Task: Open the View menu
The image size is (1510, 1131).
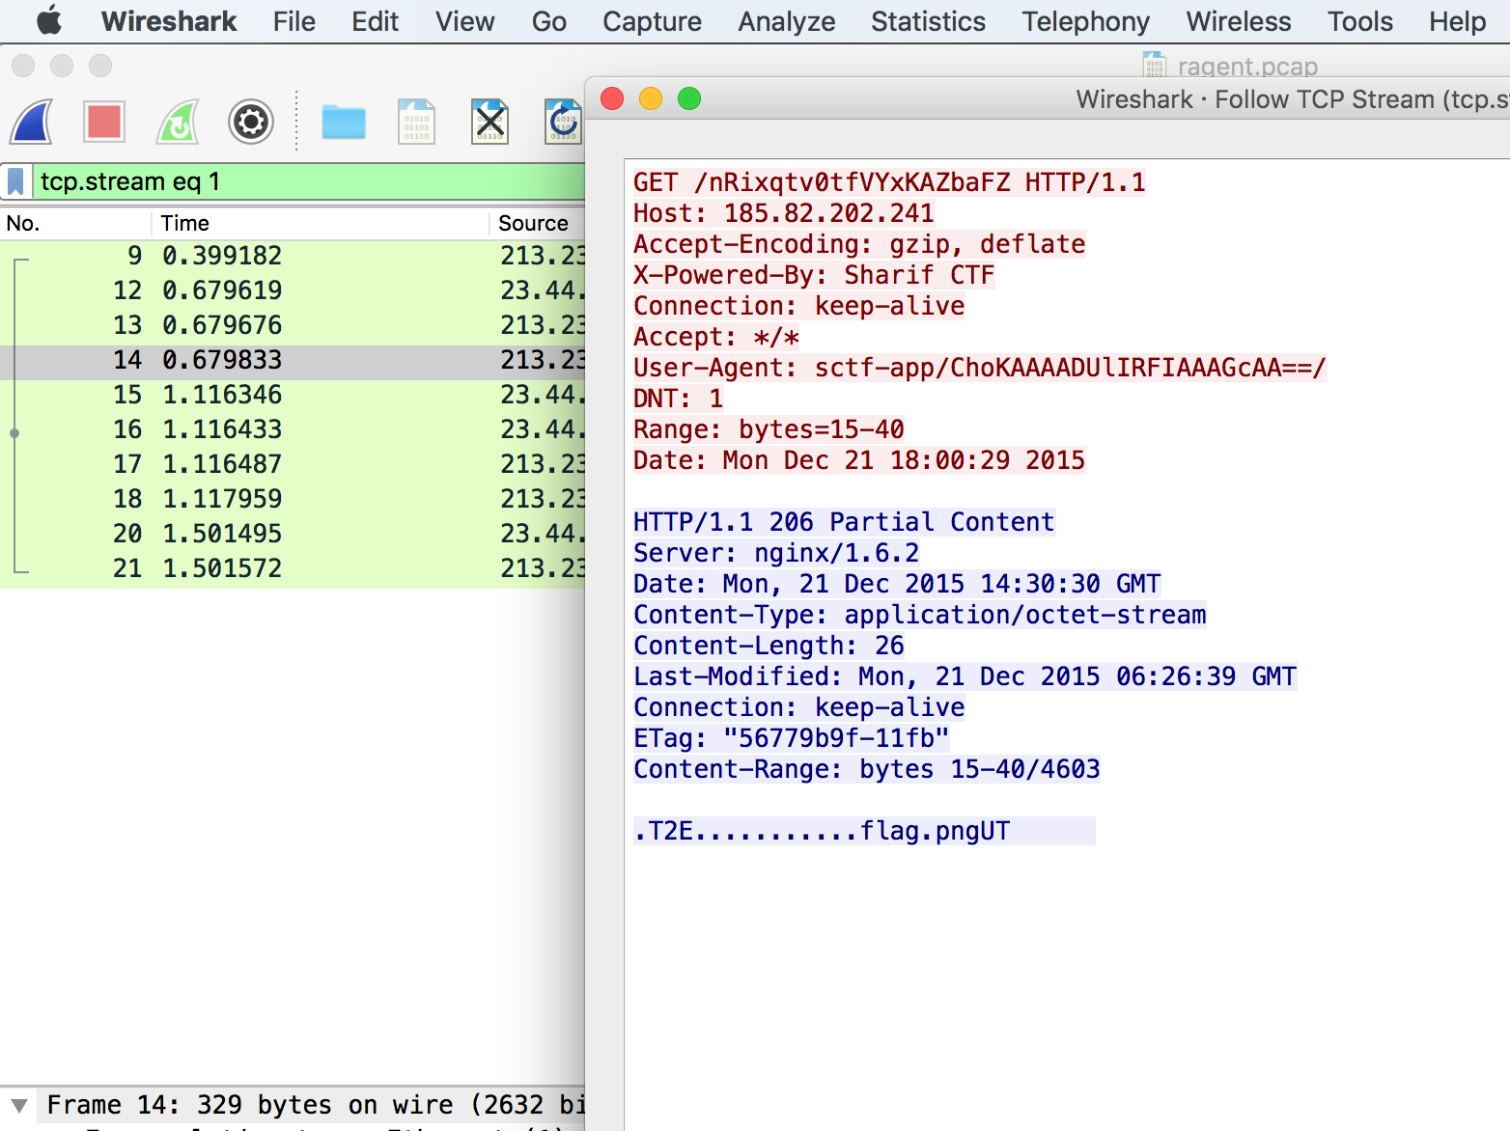Action: coord(465,21)
